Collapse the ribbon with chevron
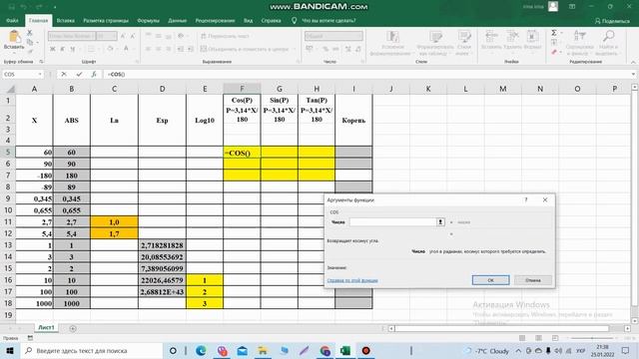This screenshot has width=639, height=359. coord(633,62)
